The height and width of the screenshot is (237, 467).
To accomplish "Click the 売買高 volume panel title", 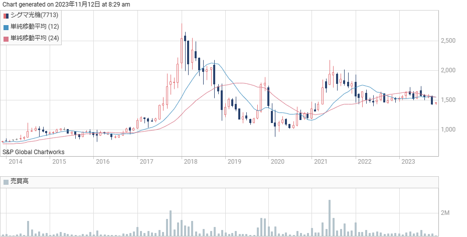I will [20, 181].
